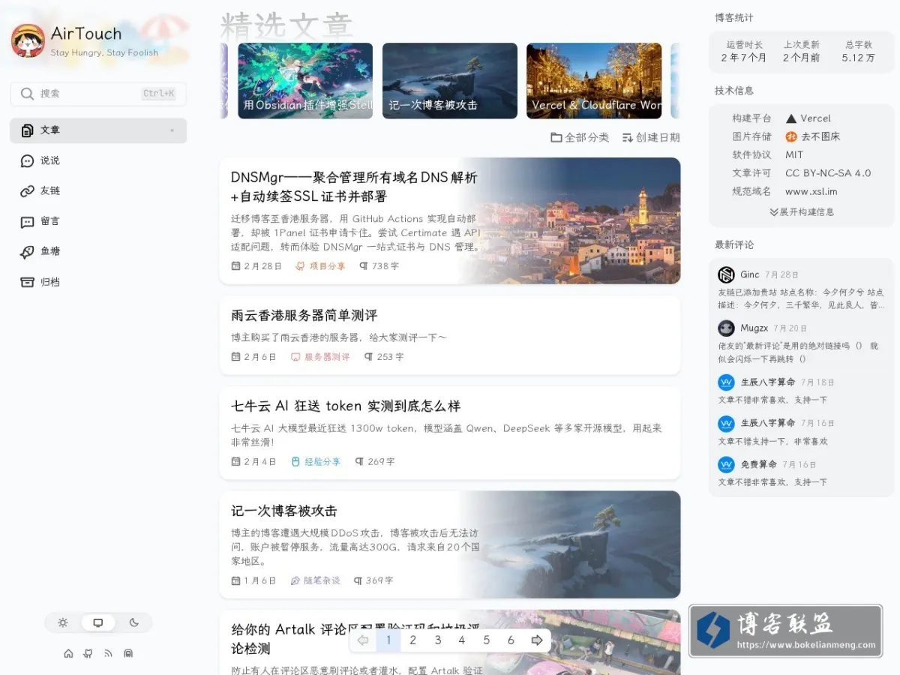Image resolution: width=900 pixels, height=675 pixels.
Task: Click the Ctrl+K shortcut hint
Action: pyautogui.click(x=159, y=94)
